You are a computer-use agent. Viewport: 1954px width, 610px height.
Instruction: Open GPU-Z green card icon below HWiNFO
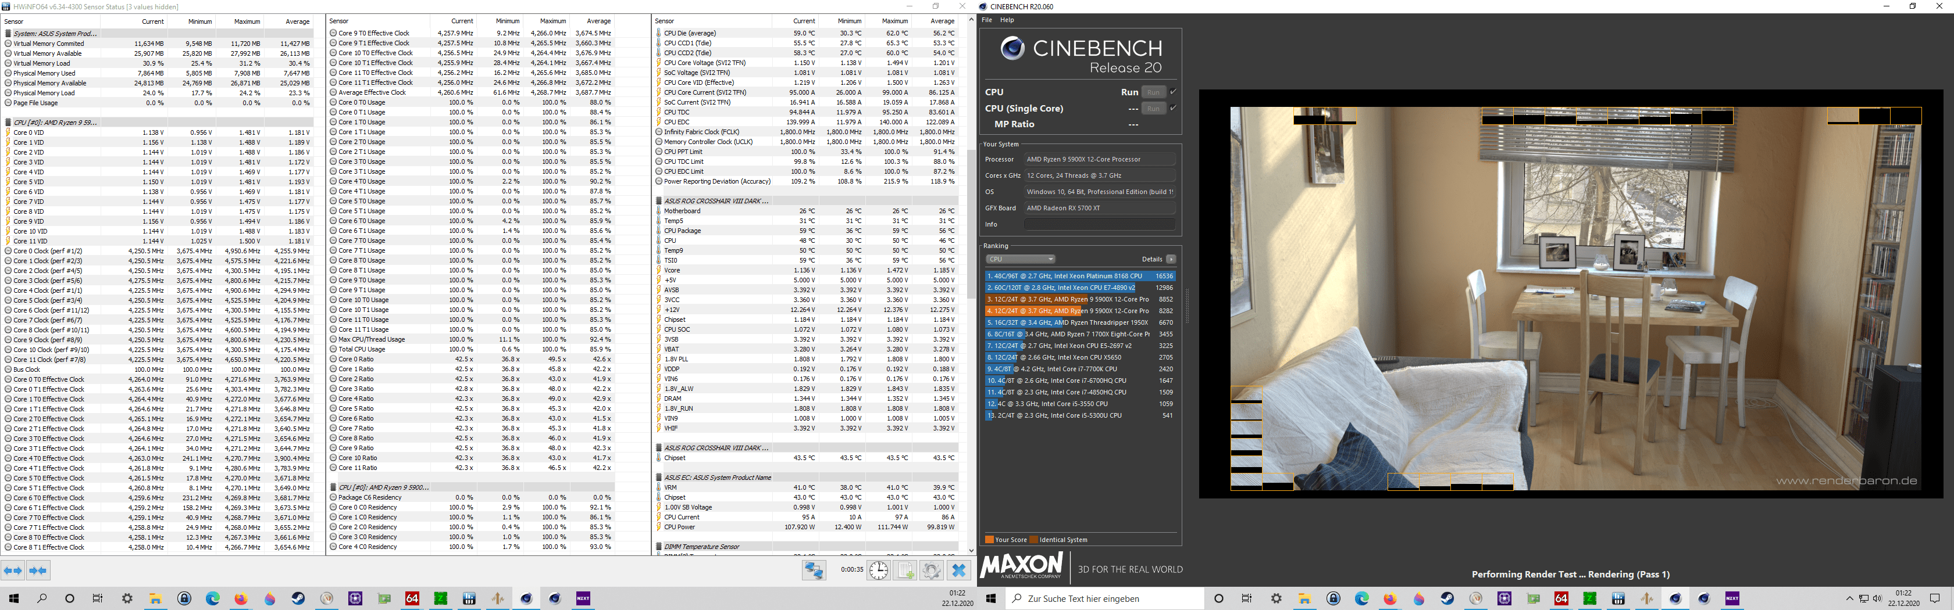pyautogui.click(x=384, y=598)
